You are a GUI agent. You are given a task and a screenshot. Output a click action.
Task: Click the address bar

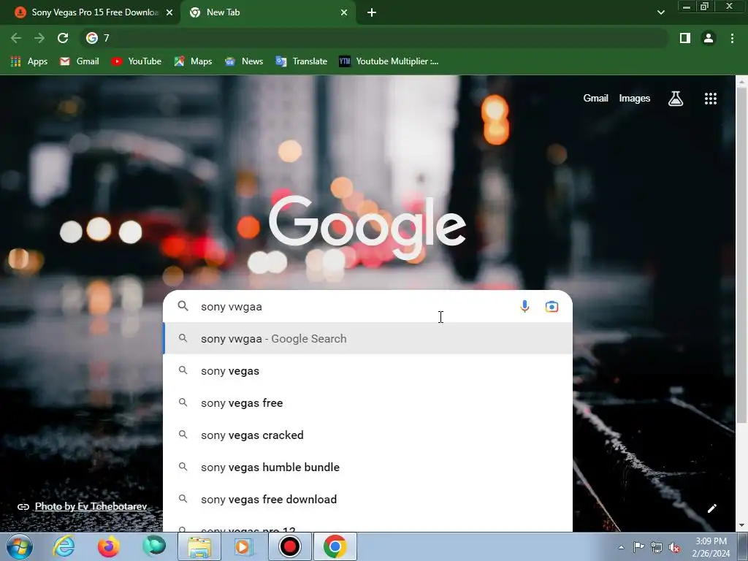375,38
